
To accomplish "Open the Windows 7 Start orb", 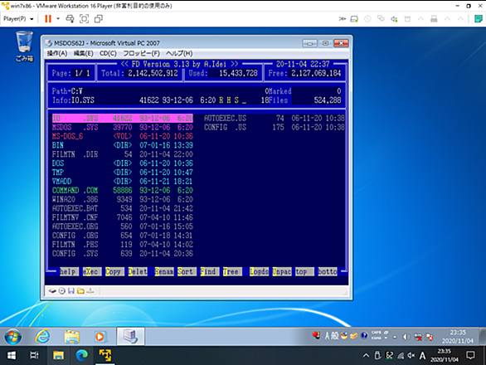I will coord(13,337).
